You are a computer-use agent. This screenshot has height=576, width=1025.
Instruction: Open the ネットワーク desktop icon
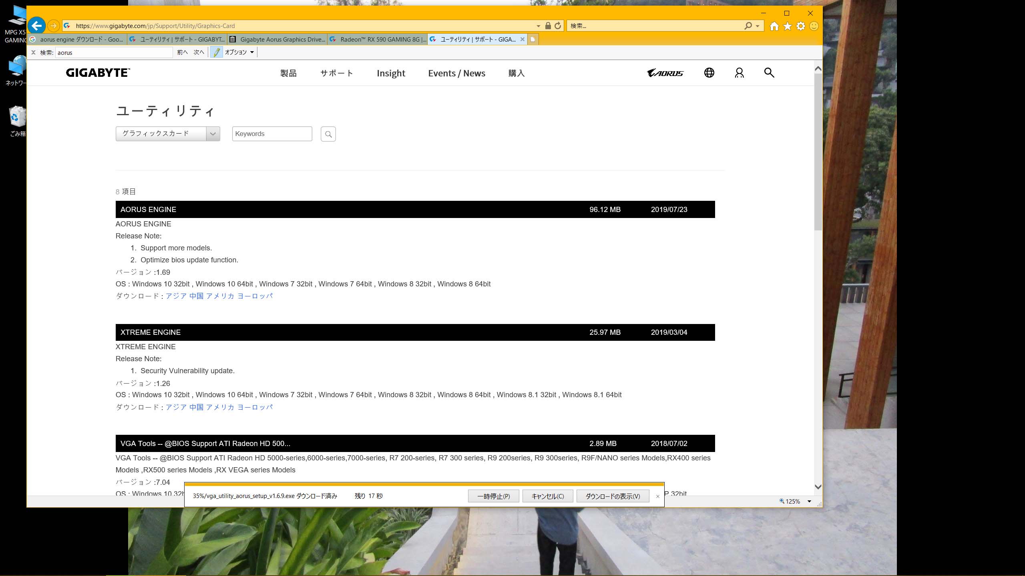tap(16, 71)
